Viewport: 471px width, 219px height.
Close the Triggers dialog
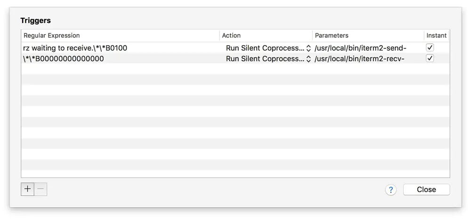pyautogui.click(x=426, y=189)
